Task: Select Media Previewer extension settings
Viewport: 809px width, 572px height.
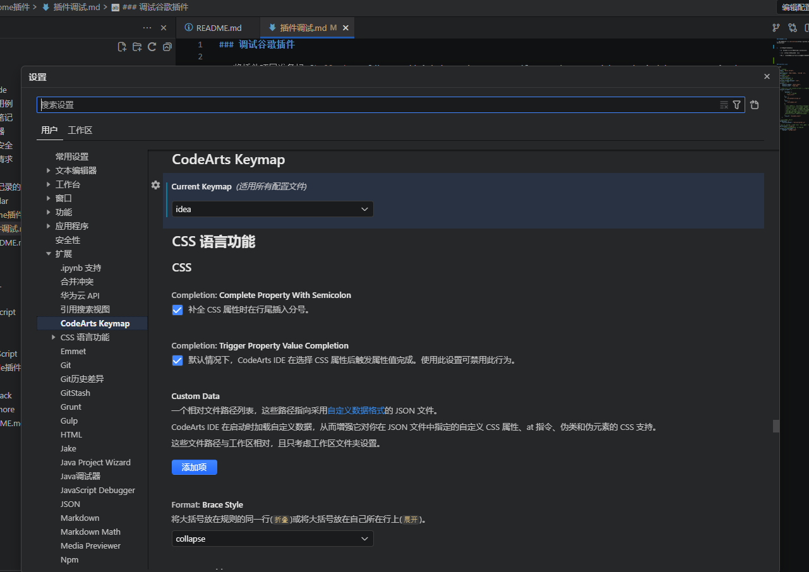Action: point(90,545)
